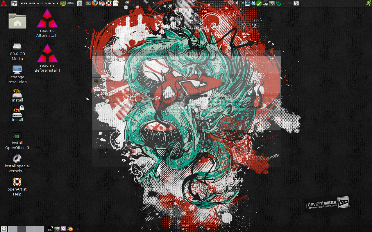Click the blue network monitor tray icon
Image resolution: width=372 pixels, height=232 pixels.
(x=248, y=3)
